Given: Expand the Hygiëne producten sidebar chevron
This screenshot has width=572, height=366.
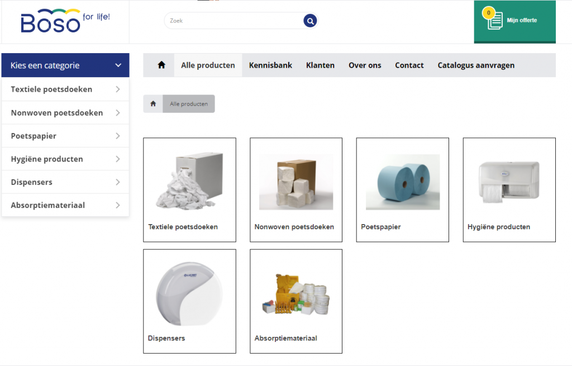Looking at the screenshot, I should pyautogui.click(x=117, y=159).
